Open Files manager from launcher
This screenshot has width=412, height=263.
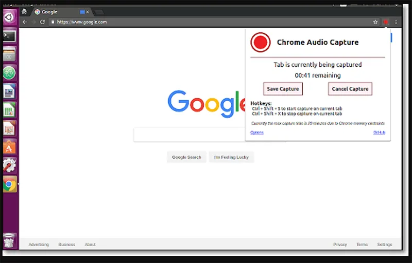point(9,54)
